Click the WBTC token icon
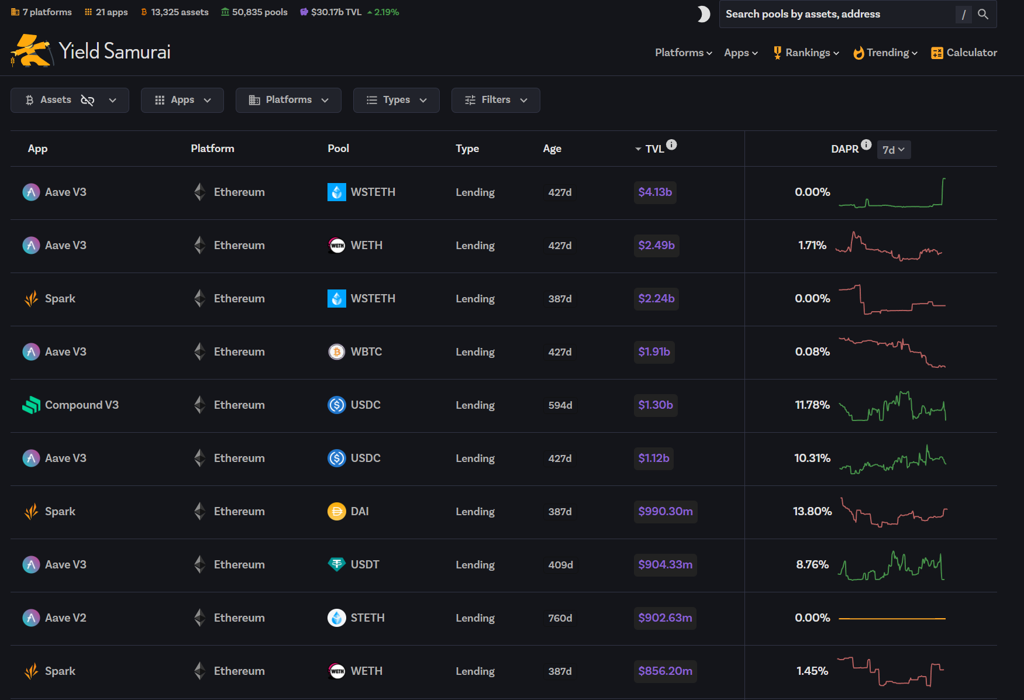This screenshot has height=700, width=1024. (337, 351)
